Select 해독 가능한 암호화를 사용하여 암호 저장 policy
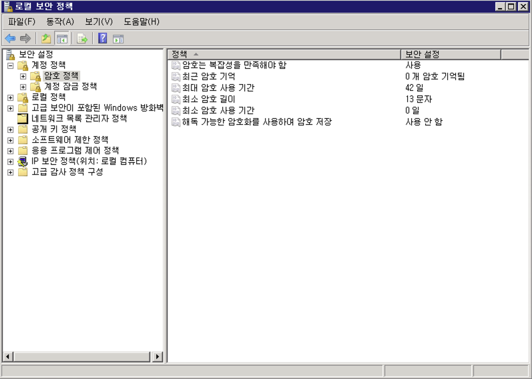 point(257,122)
